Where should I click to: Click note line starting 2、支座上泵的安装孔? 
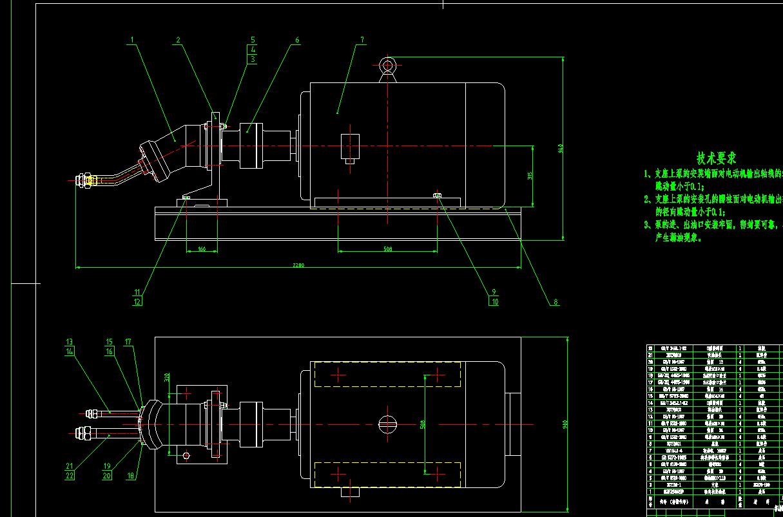(x=713, y=199)
